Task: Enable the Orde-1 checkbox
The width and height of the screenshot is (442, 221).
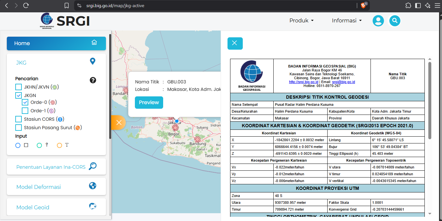Action: pyautogui.click(x=25, y=111)
